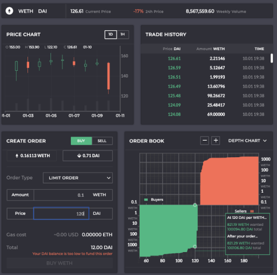Focus the Price DAI input field
This screenshot has height=275, width=277.
tap(61, 213)
